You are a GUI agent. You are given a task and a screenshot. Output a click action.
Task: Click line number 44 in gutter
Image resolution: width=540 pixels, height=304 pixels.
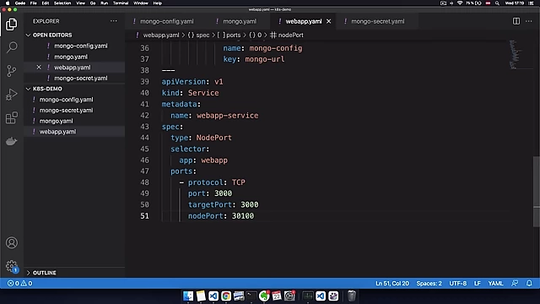coord(144,138)
